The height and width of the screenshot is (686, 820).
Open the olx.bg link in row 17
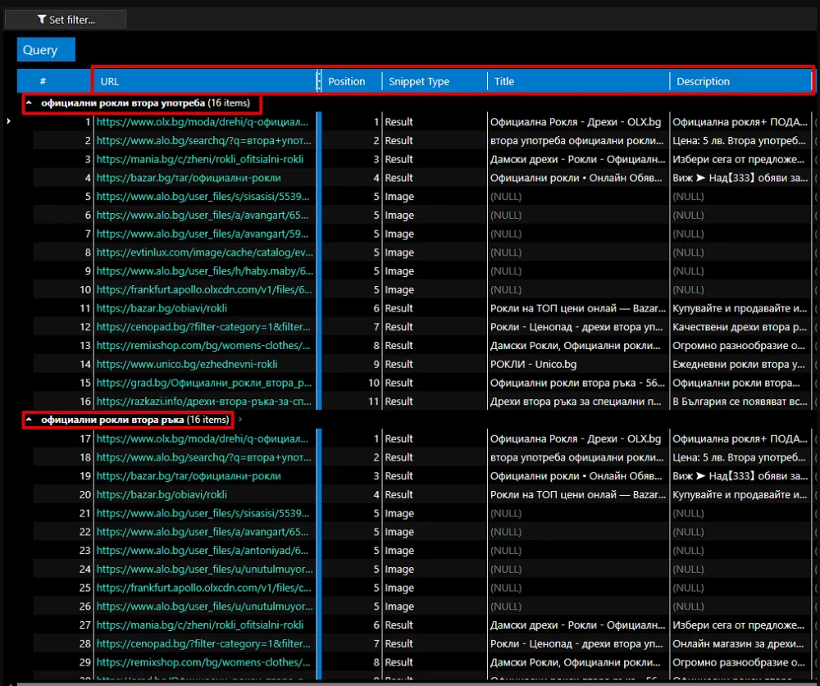(203, 438)
